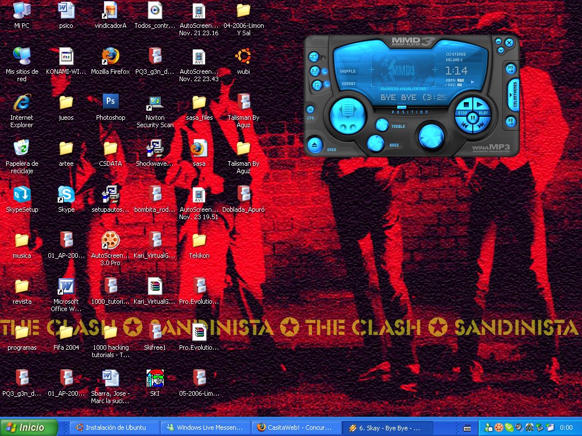Select the Mis sitios de red icon
The width and height of the screenshot is (582, 436).
(22, 65)
